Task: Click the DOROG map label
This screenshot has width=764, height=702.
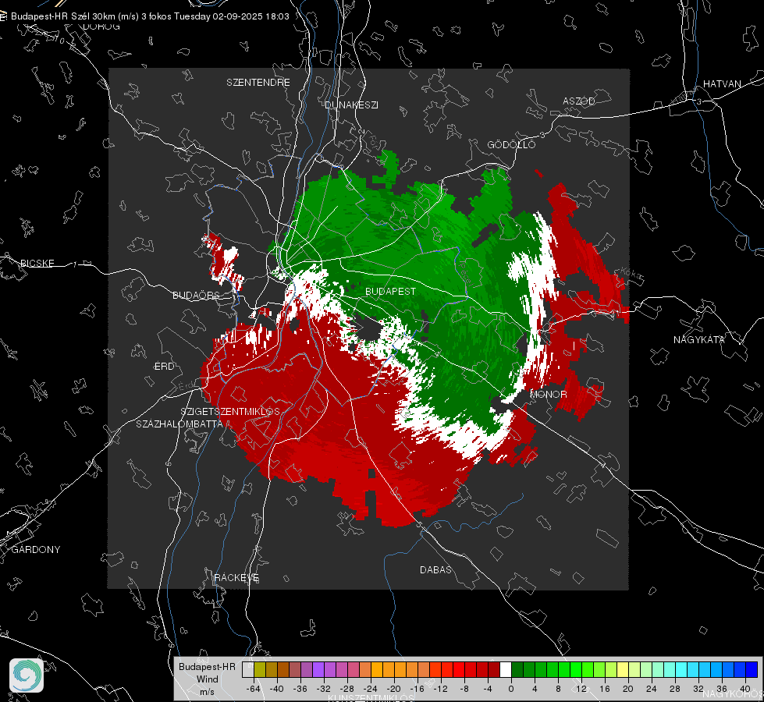Action: coord(101,27)
